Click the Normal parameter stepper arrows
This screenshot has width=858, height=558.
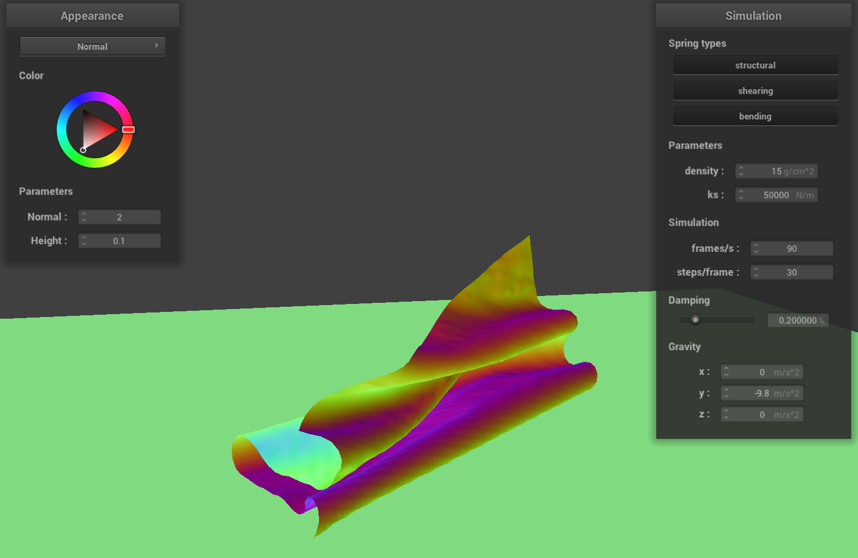pos(84,217)
